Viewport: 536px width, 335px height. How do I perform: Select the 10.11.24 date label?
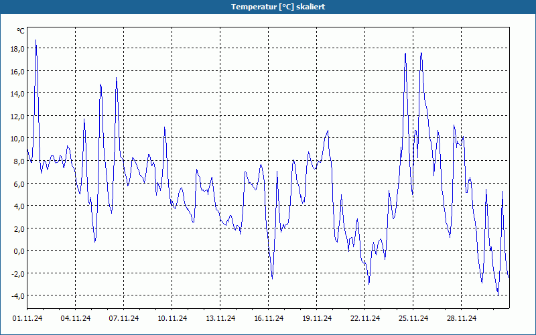tap(172, 318)
